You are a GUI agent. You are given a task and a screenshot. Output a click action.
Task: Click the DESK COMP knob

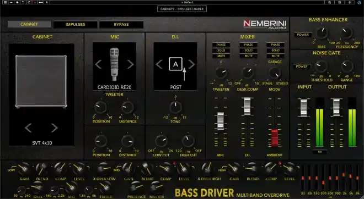(248, 73)
